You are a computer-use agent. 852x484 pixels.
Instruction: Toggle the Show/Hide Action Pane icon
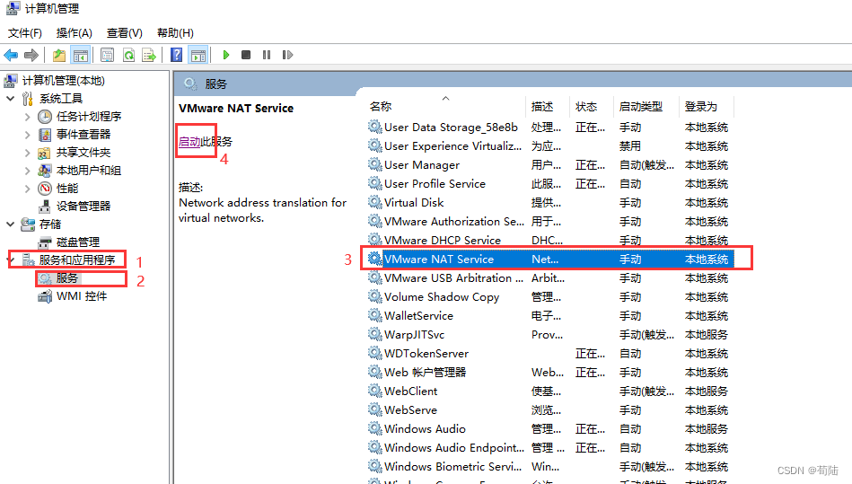click(x=198, y=55)
